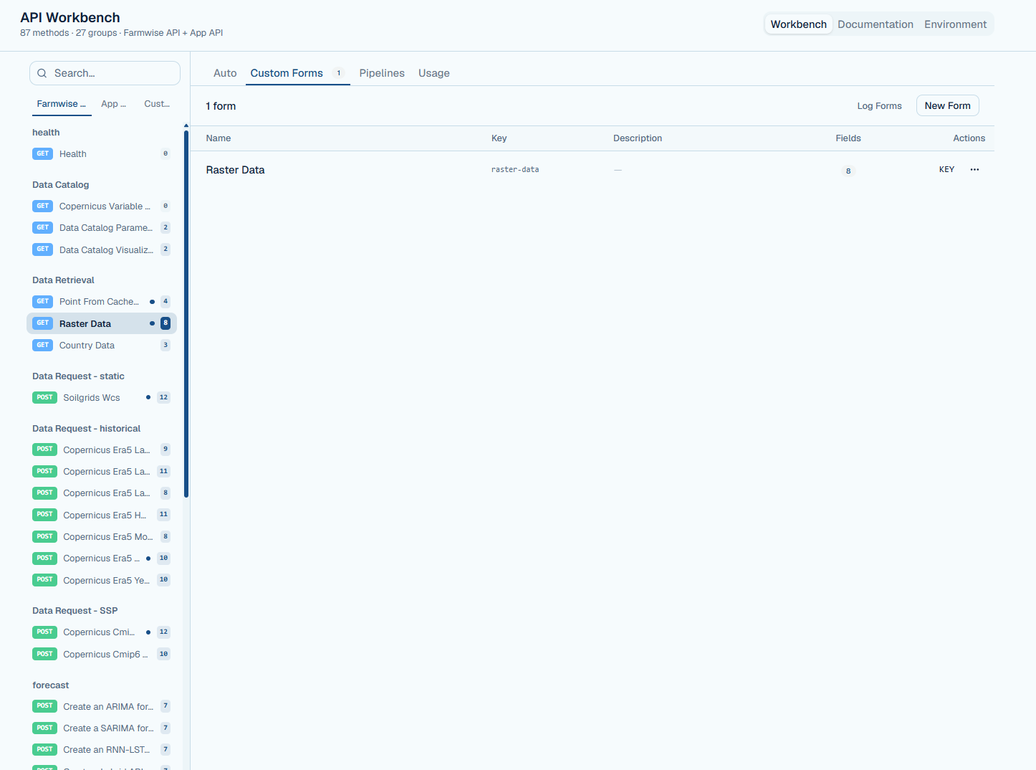
Task: Click the fields count 8 in table
Action: pos(848,171)
